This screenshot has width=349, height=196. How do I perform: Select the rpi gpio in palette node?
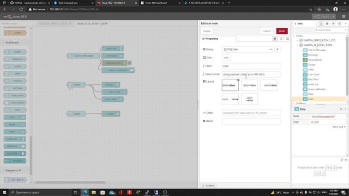click(x=15, y=180)
